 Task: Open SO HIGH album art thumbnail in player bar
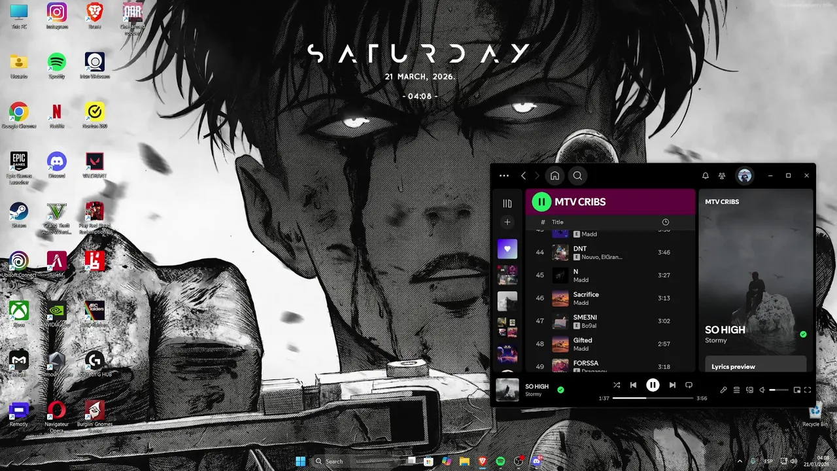(507, 390)
